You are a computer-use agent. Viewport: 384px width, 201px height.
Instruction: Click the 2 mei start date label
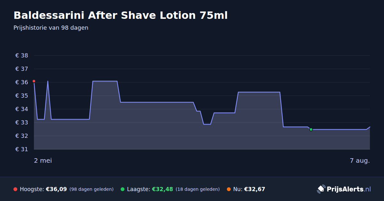coord(43,160)
